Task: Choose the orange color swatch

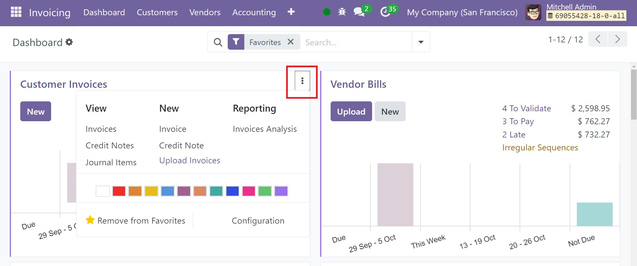Action: pyautogui.click(x=135, y=191)
